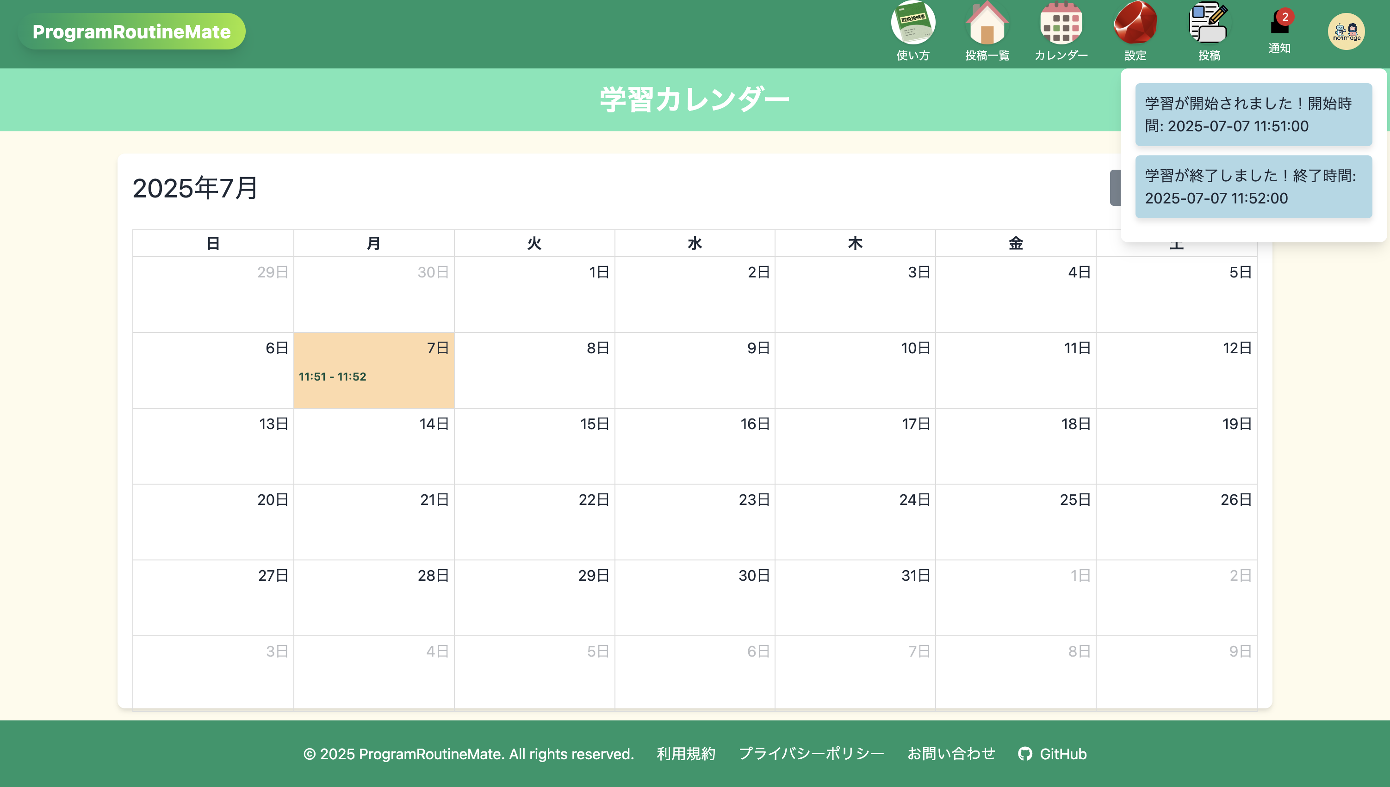Open the 使い方 guide book icon
The image size is (1390, 787).
click(x=913, y=23)
